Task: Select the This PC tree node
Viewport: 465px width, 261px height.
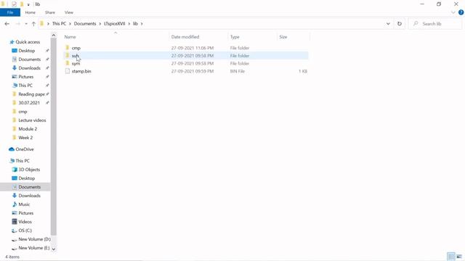Action: pos(23,161)
